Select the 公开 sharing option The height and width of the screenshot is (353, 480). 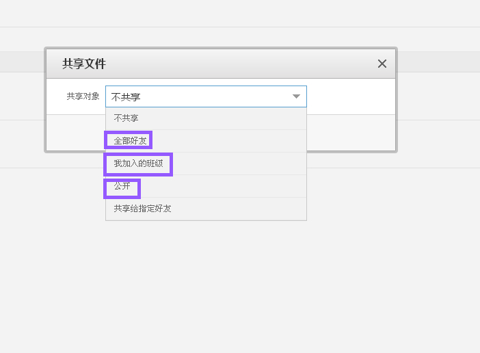pyautogui.click(x=122, y=186)
